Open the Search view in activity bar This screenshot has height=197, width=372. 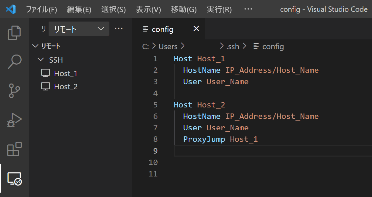coord(14,62)
